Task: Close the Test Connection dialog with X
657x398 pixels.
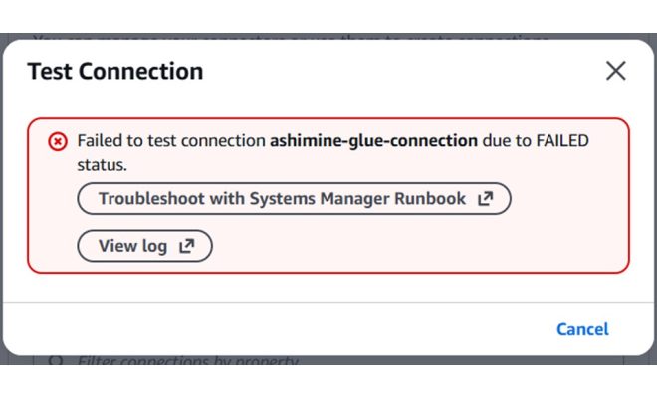Action: click(616, 71)
